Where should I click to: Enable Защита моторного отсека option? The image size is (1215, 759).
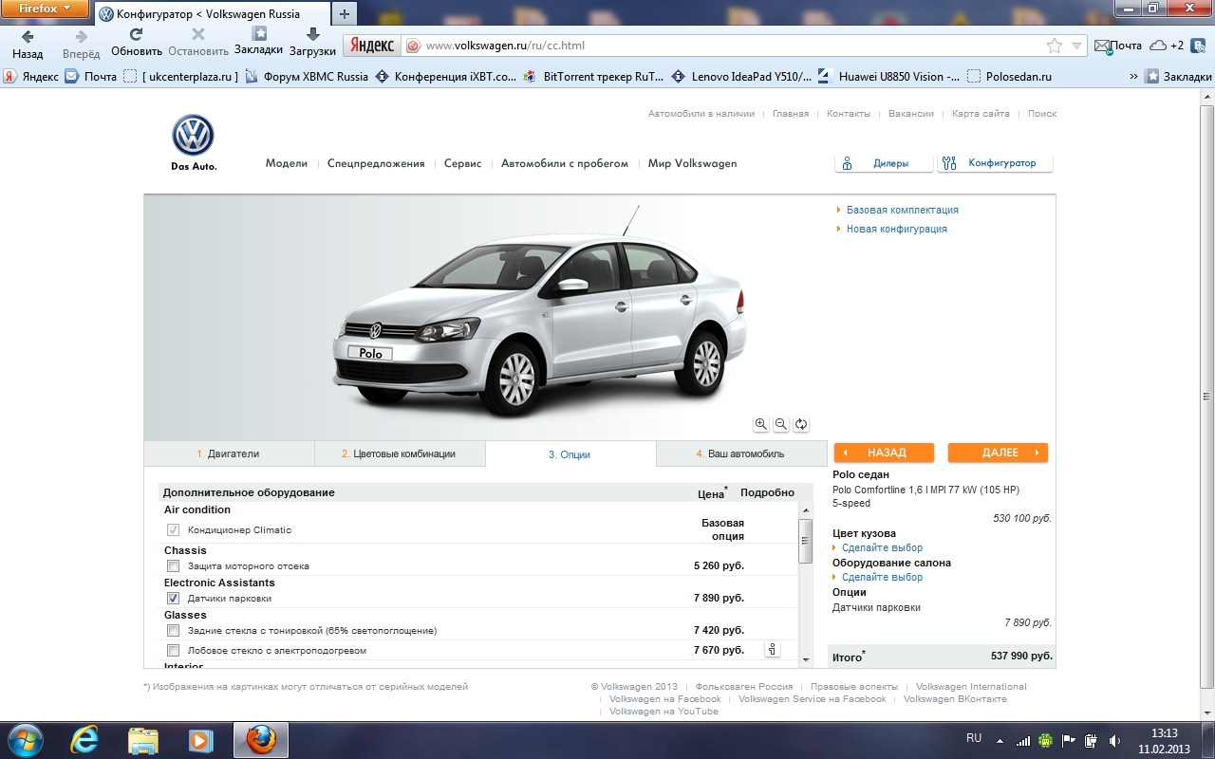point(173,566)
